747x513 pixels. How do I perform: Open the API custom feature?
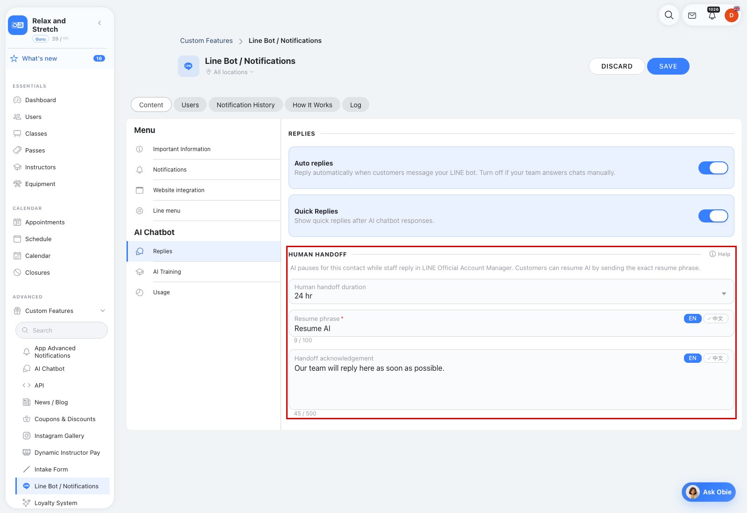[39, 385]
